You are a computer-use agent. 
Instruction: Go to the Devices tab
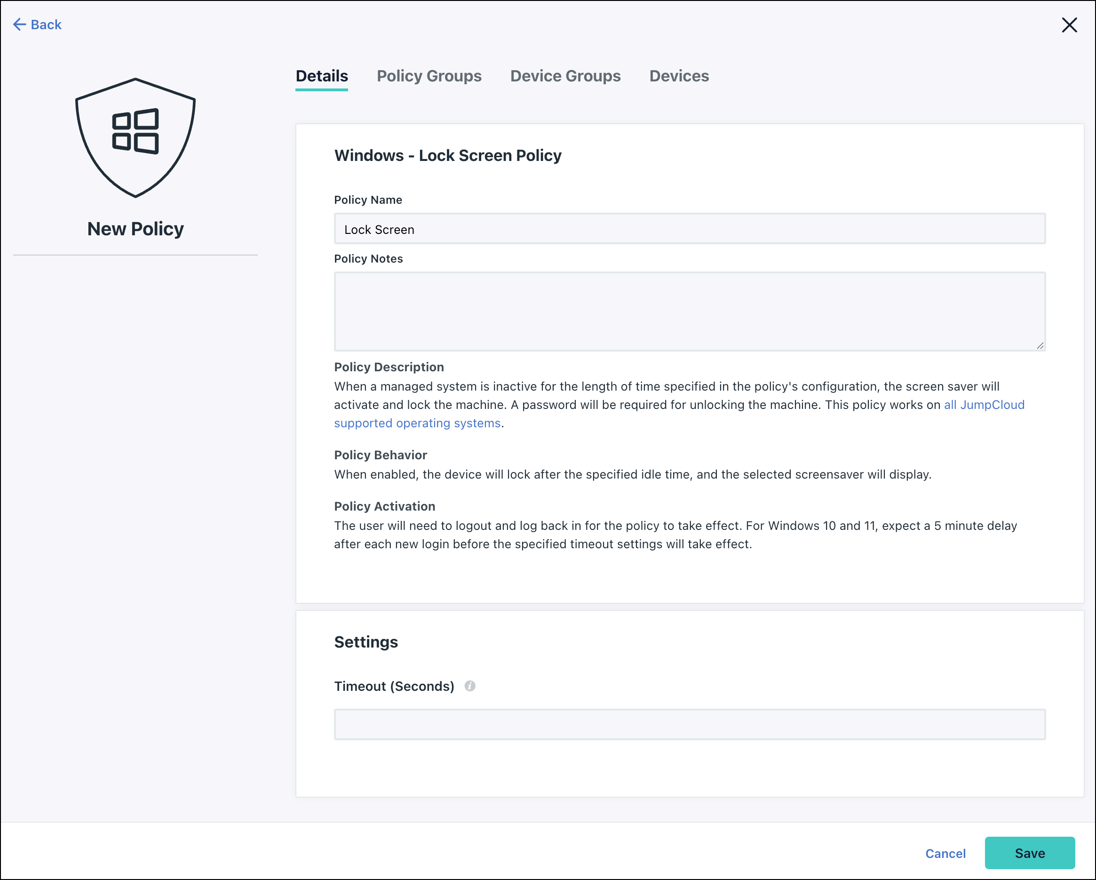coord(679,76)
